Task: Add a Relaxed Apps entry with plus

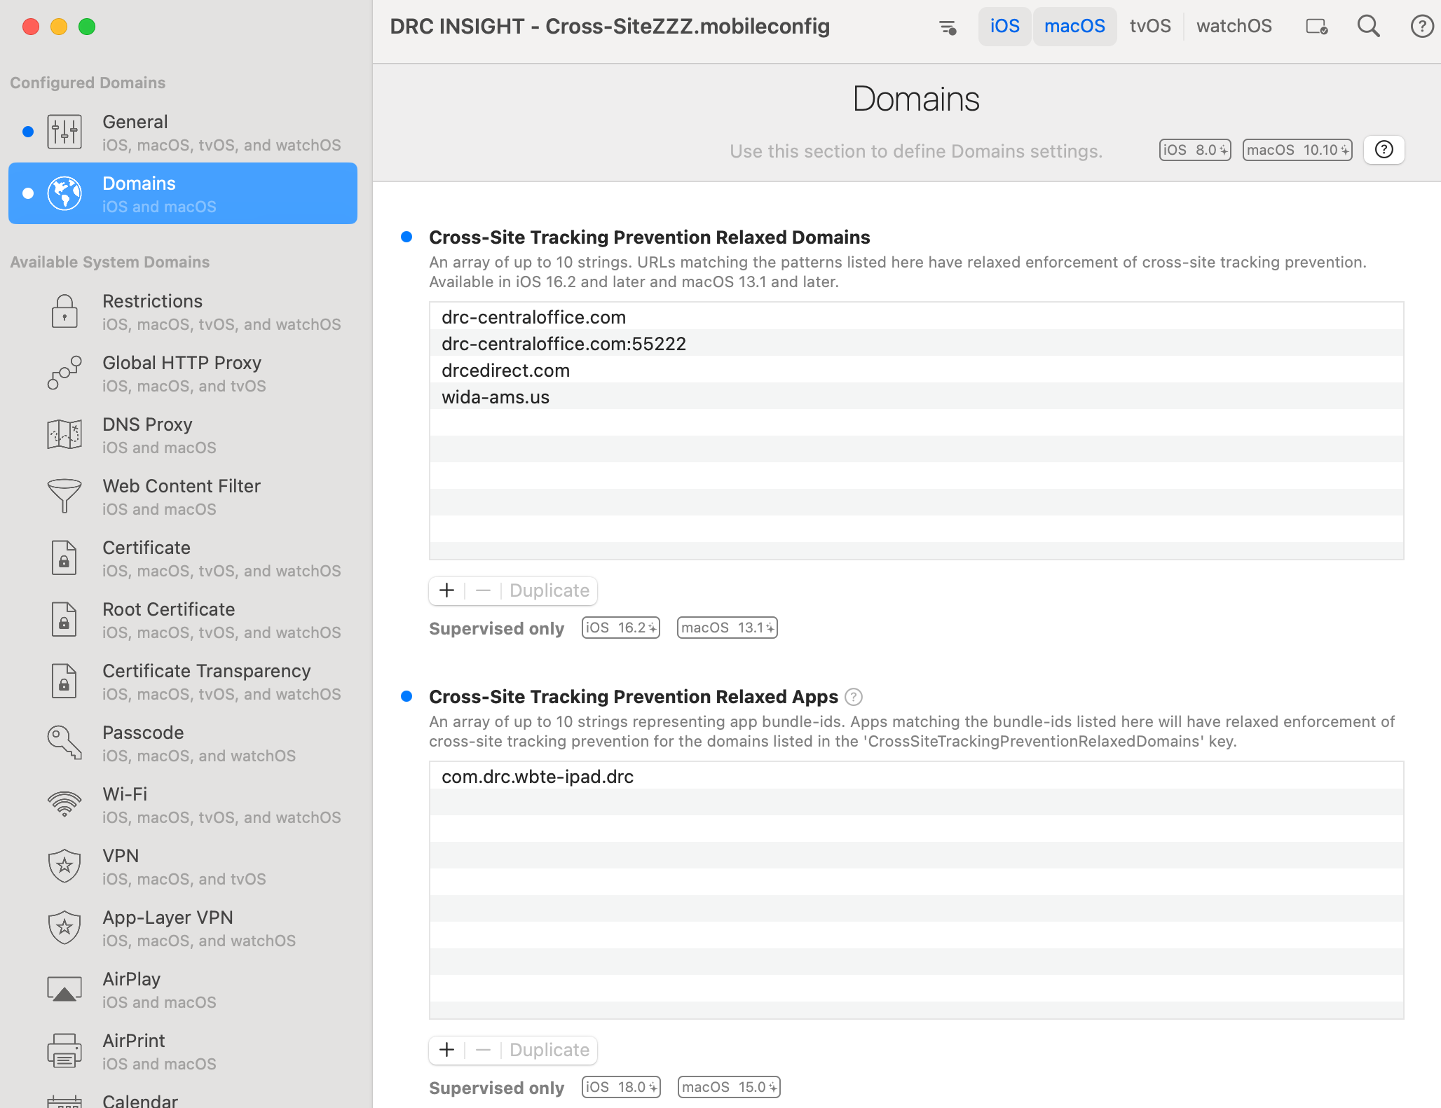Action: [446, 1050]
